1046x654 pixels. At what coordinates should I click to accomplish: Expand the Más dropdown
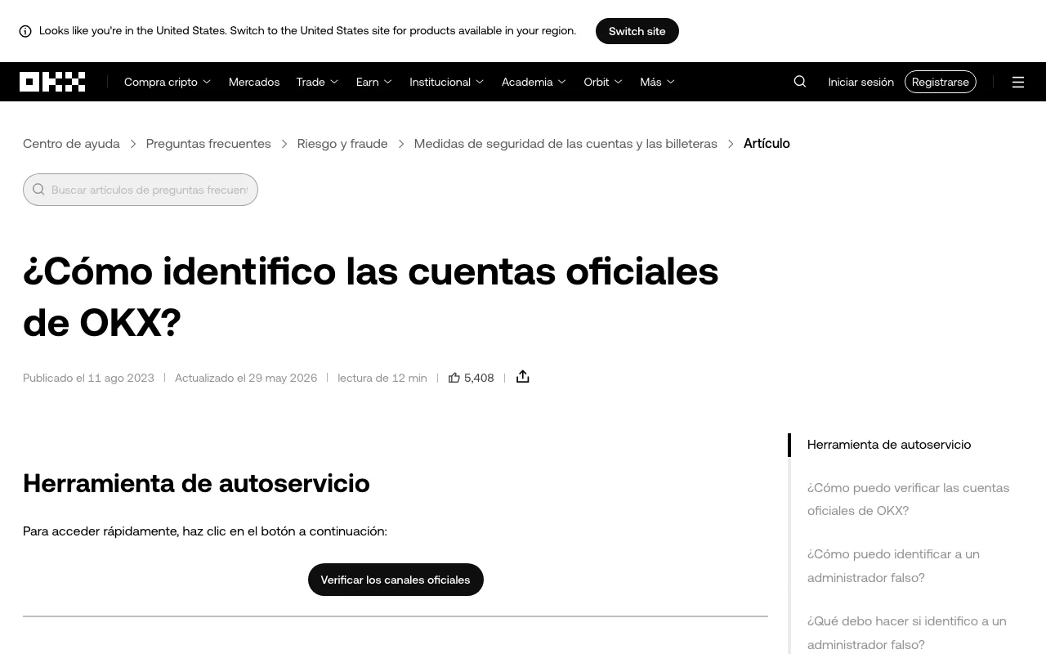(x=658, y=82)
